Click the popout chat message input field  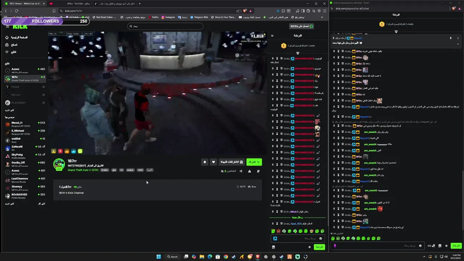click(x=377, y=246)
